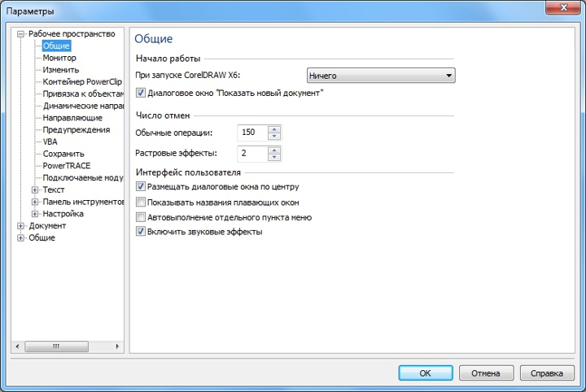Go to the Предупреждения category
The image size is (586, 392).
pos(76,130)
